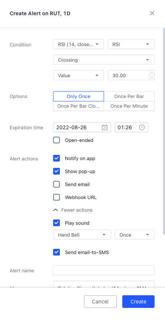The image size is (165, 322).
Task: Enable the Open-ended checkbox
Action: point(56,140)
